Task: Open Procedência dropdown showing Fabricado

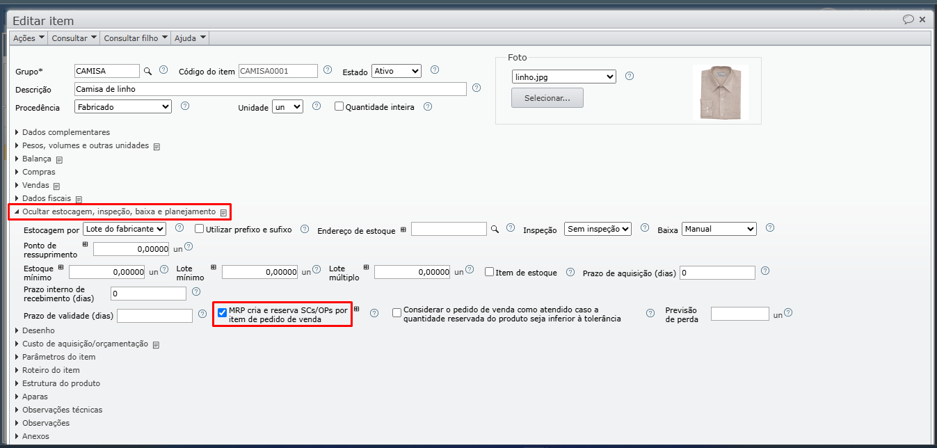Action: (122, 107)
